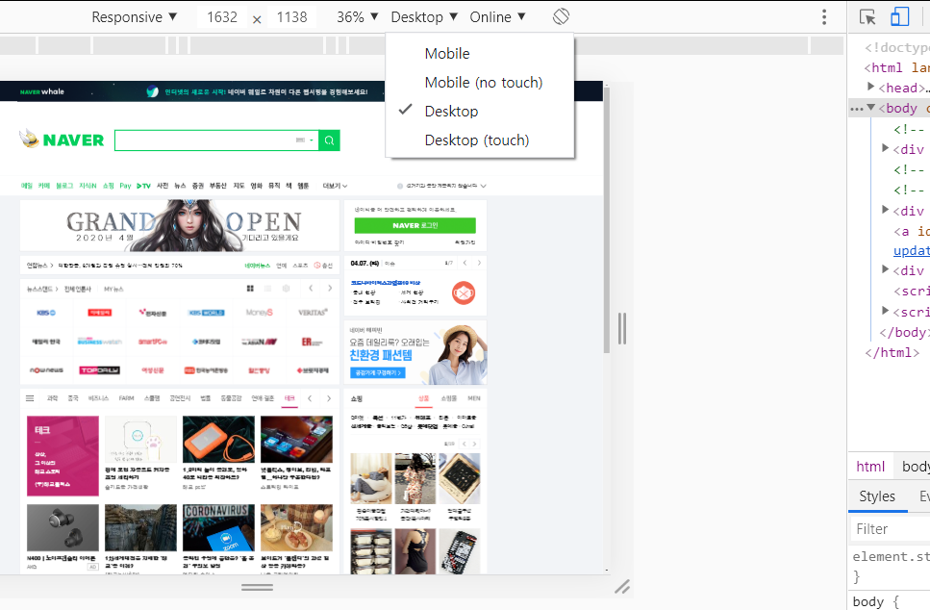930x610 pixels.
Task: Select Mobile (no touch) menu option
Action: point(480,83)
